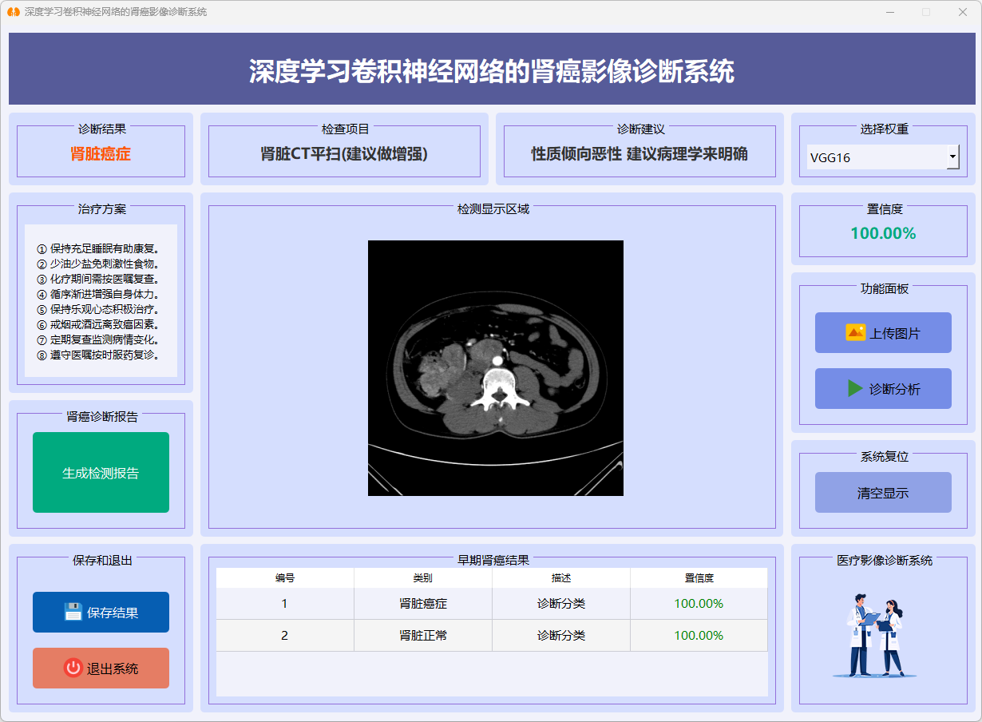This screenshot has width=982, height=722.
Task: Click the 置信度 column header
Action: (699, 577)
